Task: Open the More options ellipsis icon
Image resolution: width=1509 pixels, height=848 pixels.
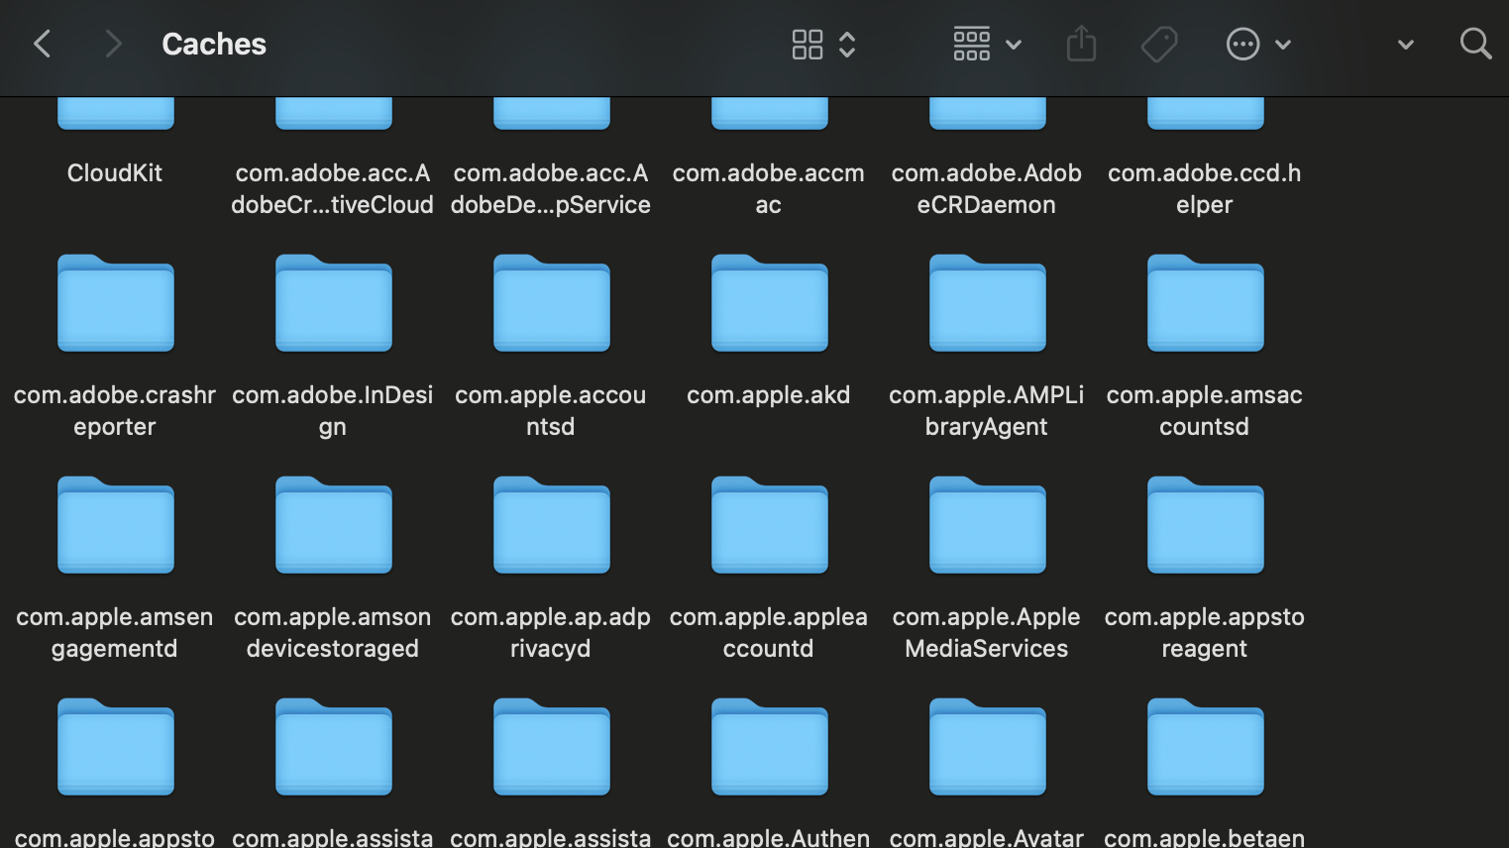Action: point(1244,44)
